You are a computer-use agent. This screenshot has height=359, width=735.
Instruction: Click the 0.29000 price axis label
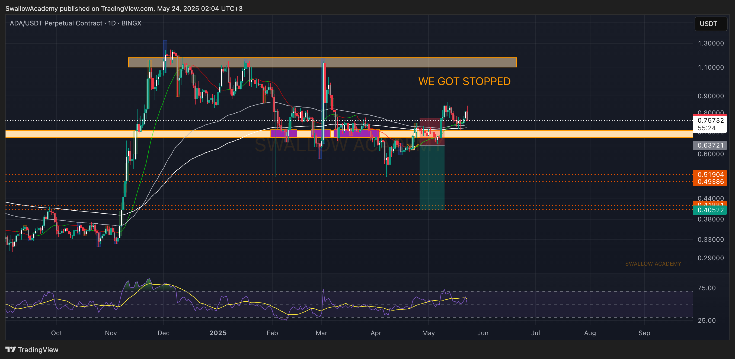(711, 258)
